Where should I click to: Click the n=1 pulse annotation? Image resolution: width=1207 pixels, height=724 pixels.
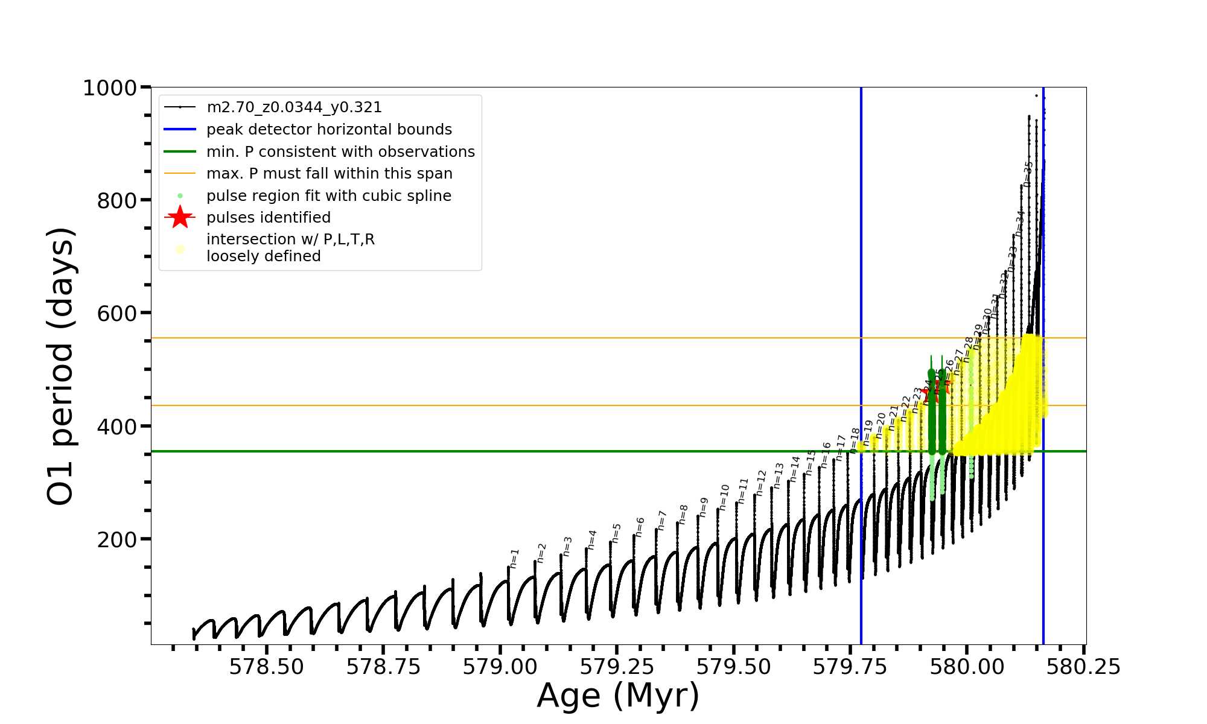click(514, 559)
